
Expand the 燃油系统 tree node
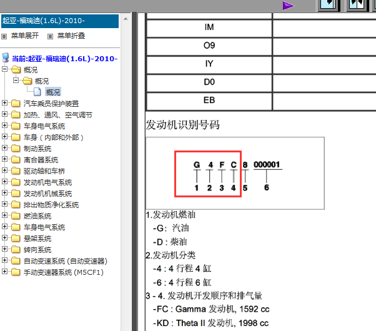coord(4,215)
